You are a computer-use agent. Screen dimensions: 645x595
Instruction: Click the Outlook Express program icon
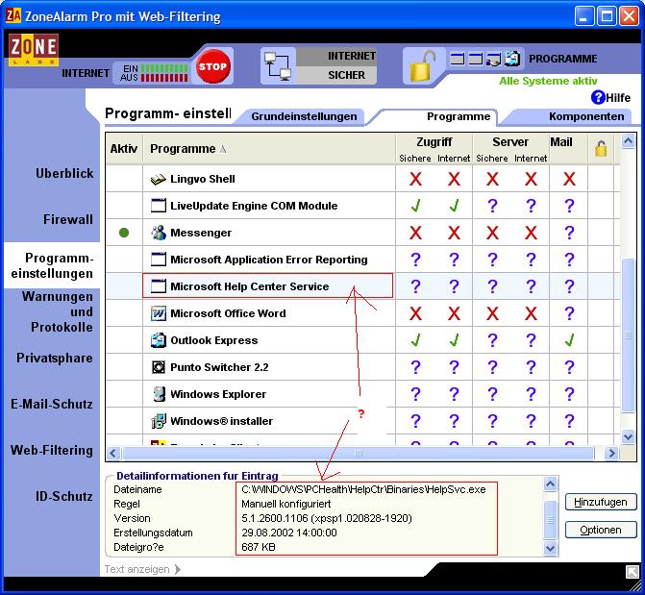click(x=158, y=340)
